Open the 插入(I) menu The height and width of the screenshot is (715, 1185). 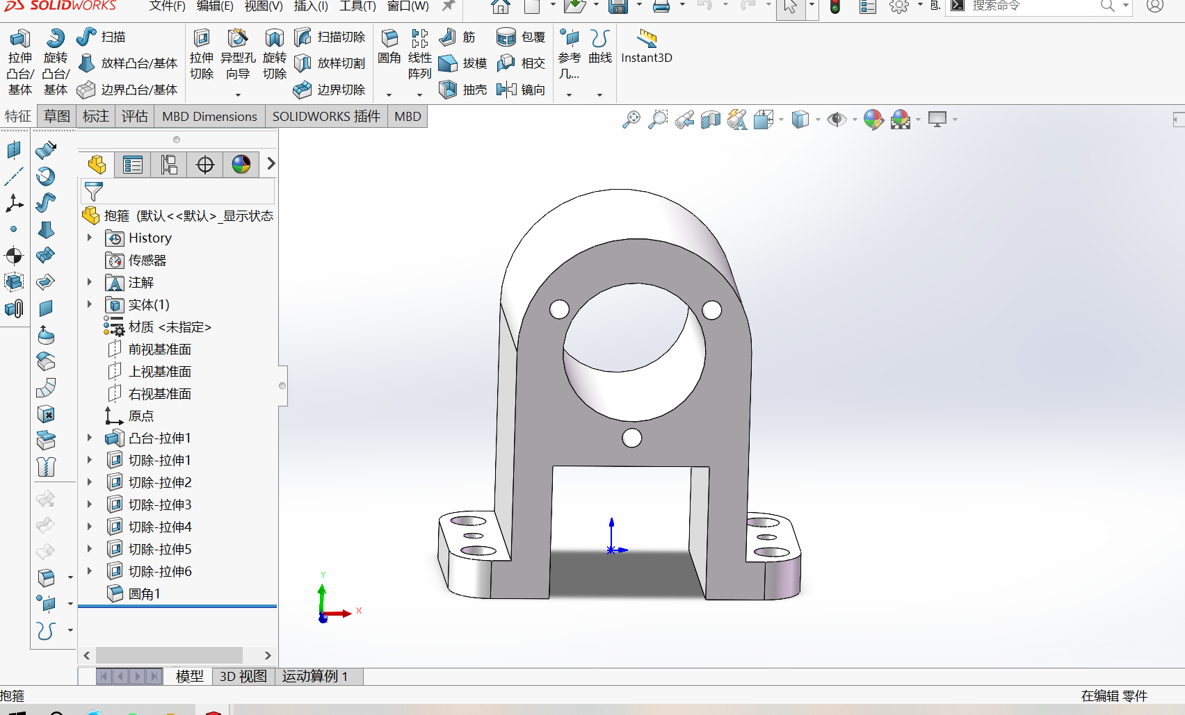[311, 6]
